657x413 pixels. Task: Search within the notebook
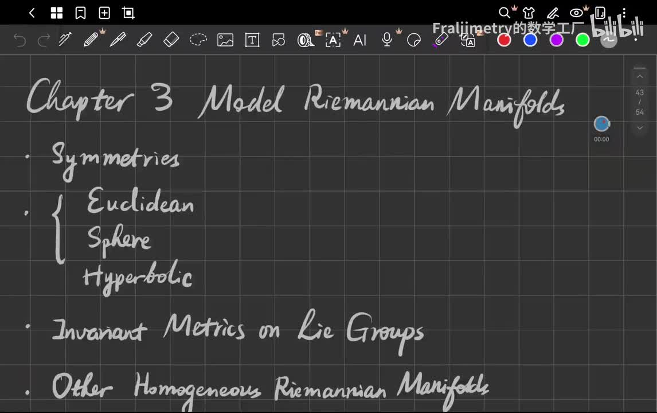[x=505, y=13]
